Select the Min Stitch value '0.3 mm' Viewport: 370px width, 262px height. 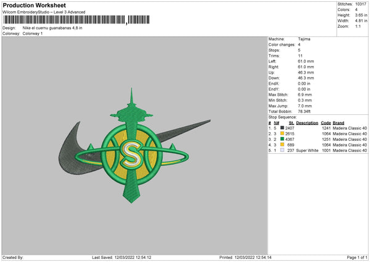click(305, 100)
